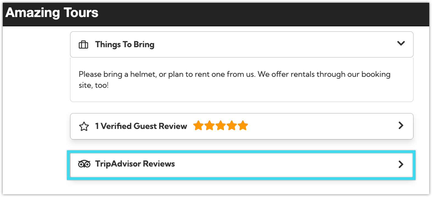Click empty space in TripAdvisor Reviews row
The width and height of the screenshot is (432, 197).
(x=285, y=164)
